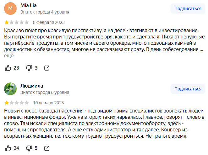Screen dimensions: 208x155
Task: Like Людмила's review with thumbs up
Action: coord(8,148)
